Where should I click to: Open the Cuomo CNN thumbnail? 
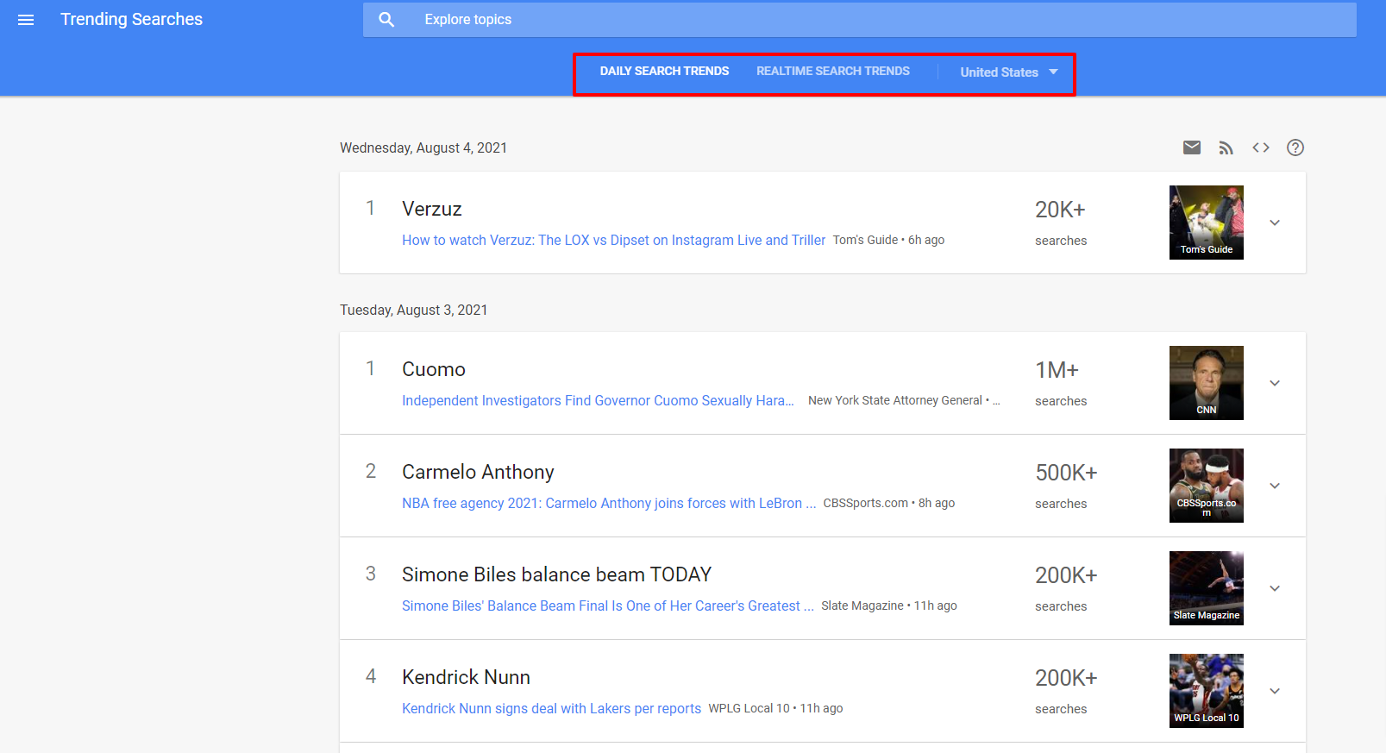point(1207,383)
